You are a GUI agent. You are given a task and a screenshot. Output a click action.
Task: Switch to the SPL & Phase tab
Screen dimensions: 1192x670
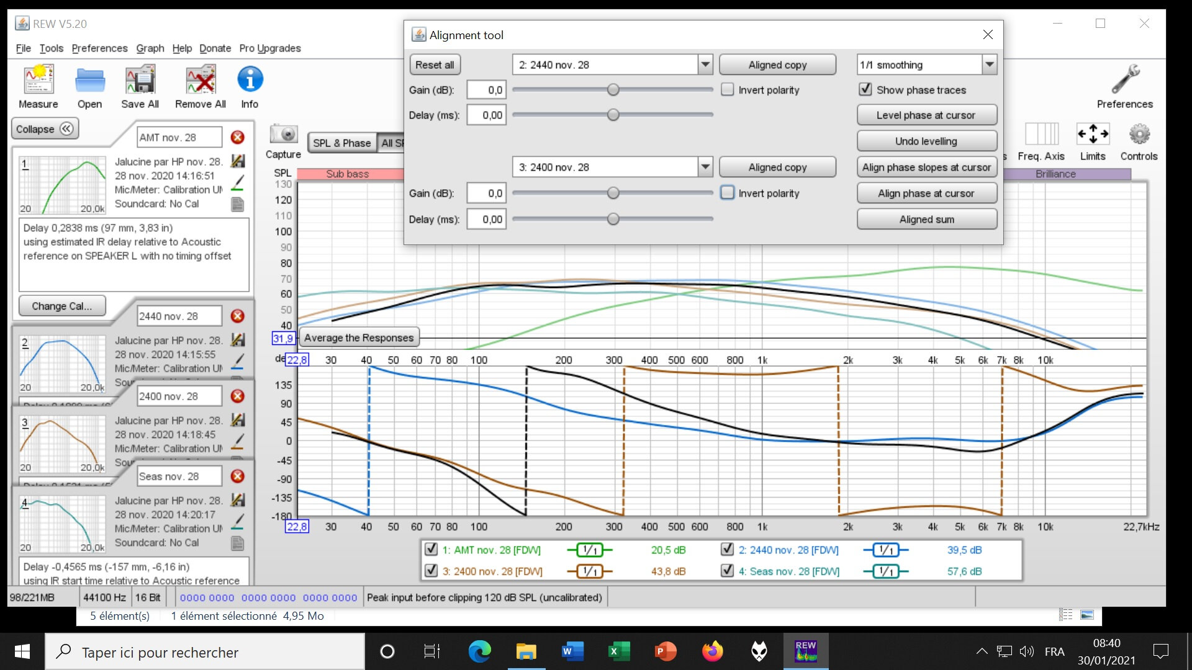[x=341, y=143]
